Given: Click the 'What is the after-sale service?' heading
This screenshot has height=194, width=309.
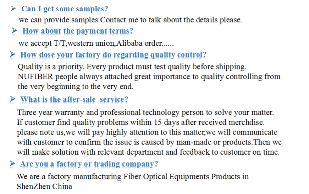Looking at the screenshot, I should pos(74,99).
